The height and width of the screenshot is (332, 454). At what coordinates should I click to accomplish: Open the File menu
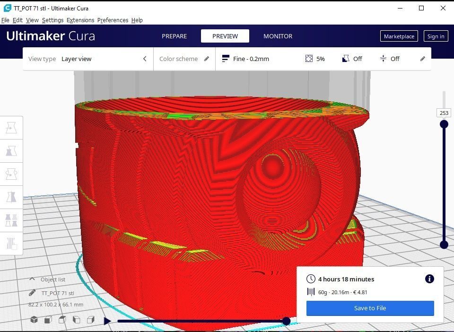tap(5, 20)
